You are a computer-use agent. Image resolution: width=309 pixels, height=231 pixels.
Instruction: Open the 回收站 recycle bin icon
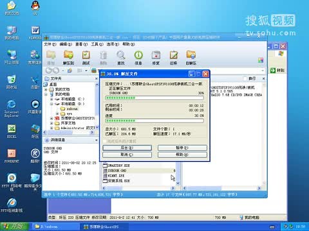point(12,81)
